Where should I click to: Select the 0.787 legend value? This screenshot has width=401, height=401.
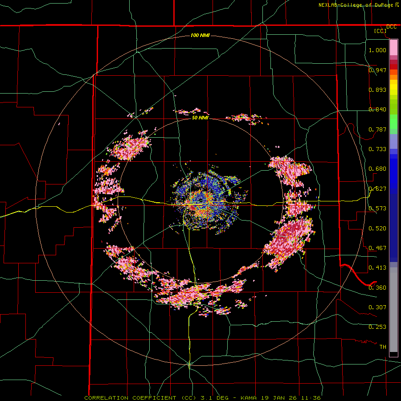(377, 129)
